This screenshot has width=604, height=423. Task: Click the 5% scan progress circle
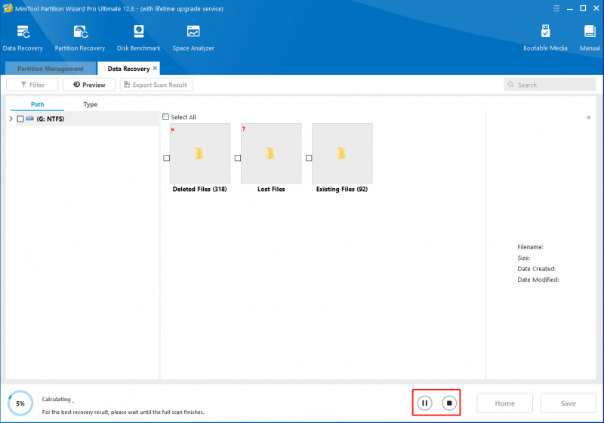coord(20,403)
